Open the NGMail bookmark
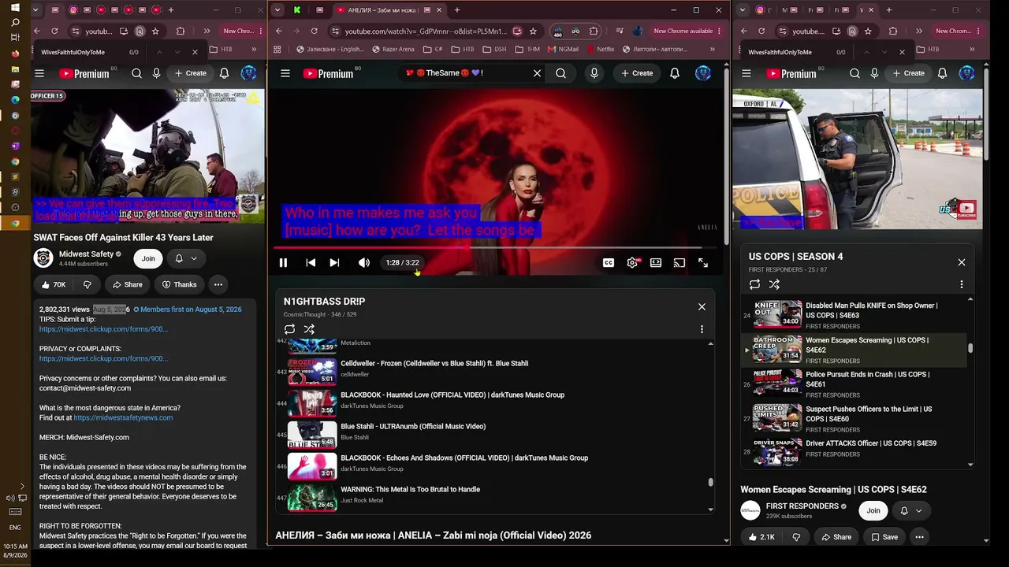The height and width of the screenshot is (567, 1009). [x=562, y=49]
